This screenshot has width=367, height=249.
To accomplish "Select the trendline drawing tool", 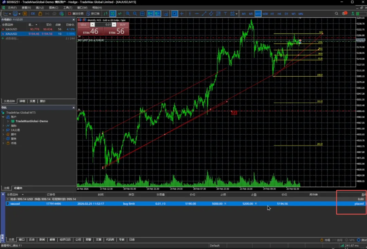I will click(x=204, y=14).
